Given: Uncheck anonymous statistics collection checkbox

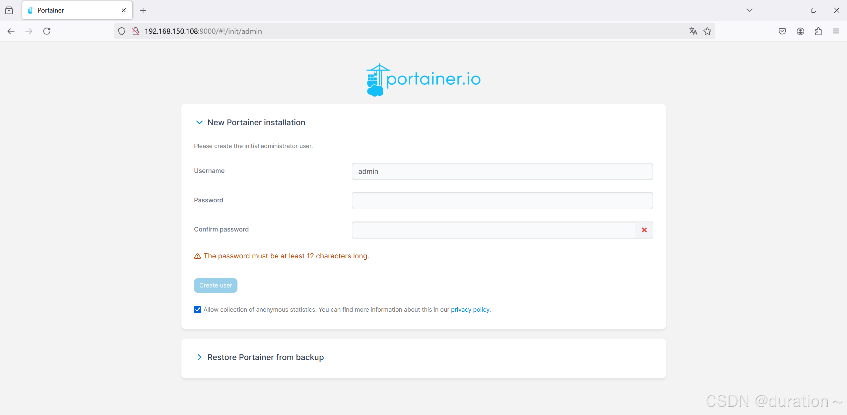Looking at the screenshot, I should click(x=197, y=310).
